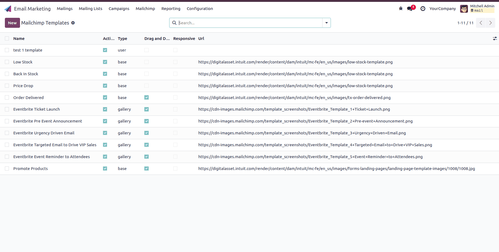
Task: Click the 'user' type cell
Action: click(122, 50)
